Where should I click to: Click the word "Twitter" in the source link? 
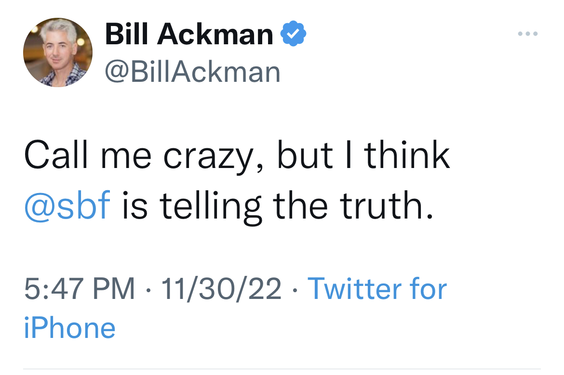[355, 289]
